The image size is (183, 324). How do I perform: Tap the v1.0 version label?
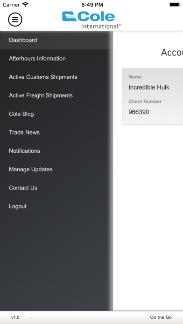click(15, 317)
